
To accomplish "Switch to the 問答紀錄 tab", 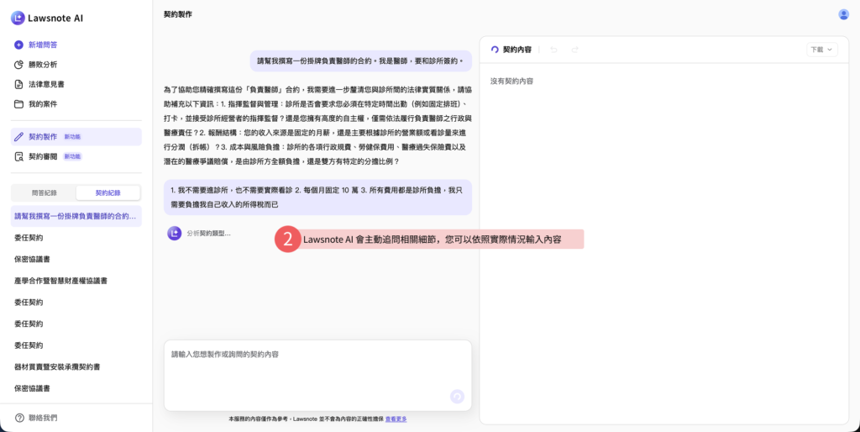I will pyautogui.click(x=44, y=193).
